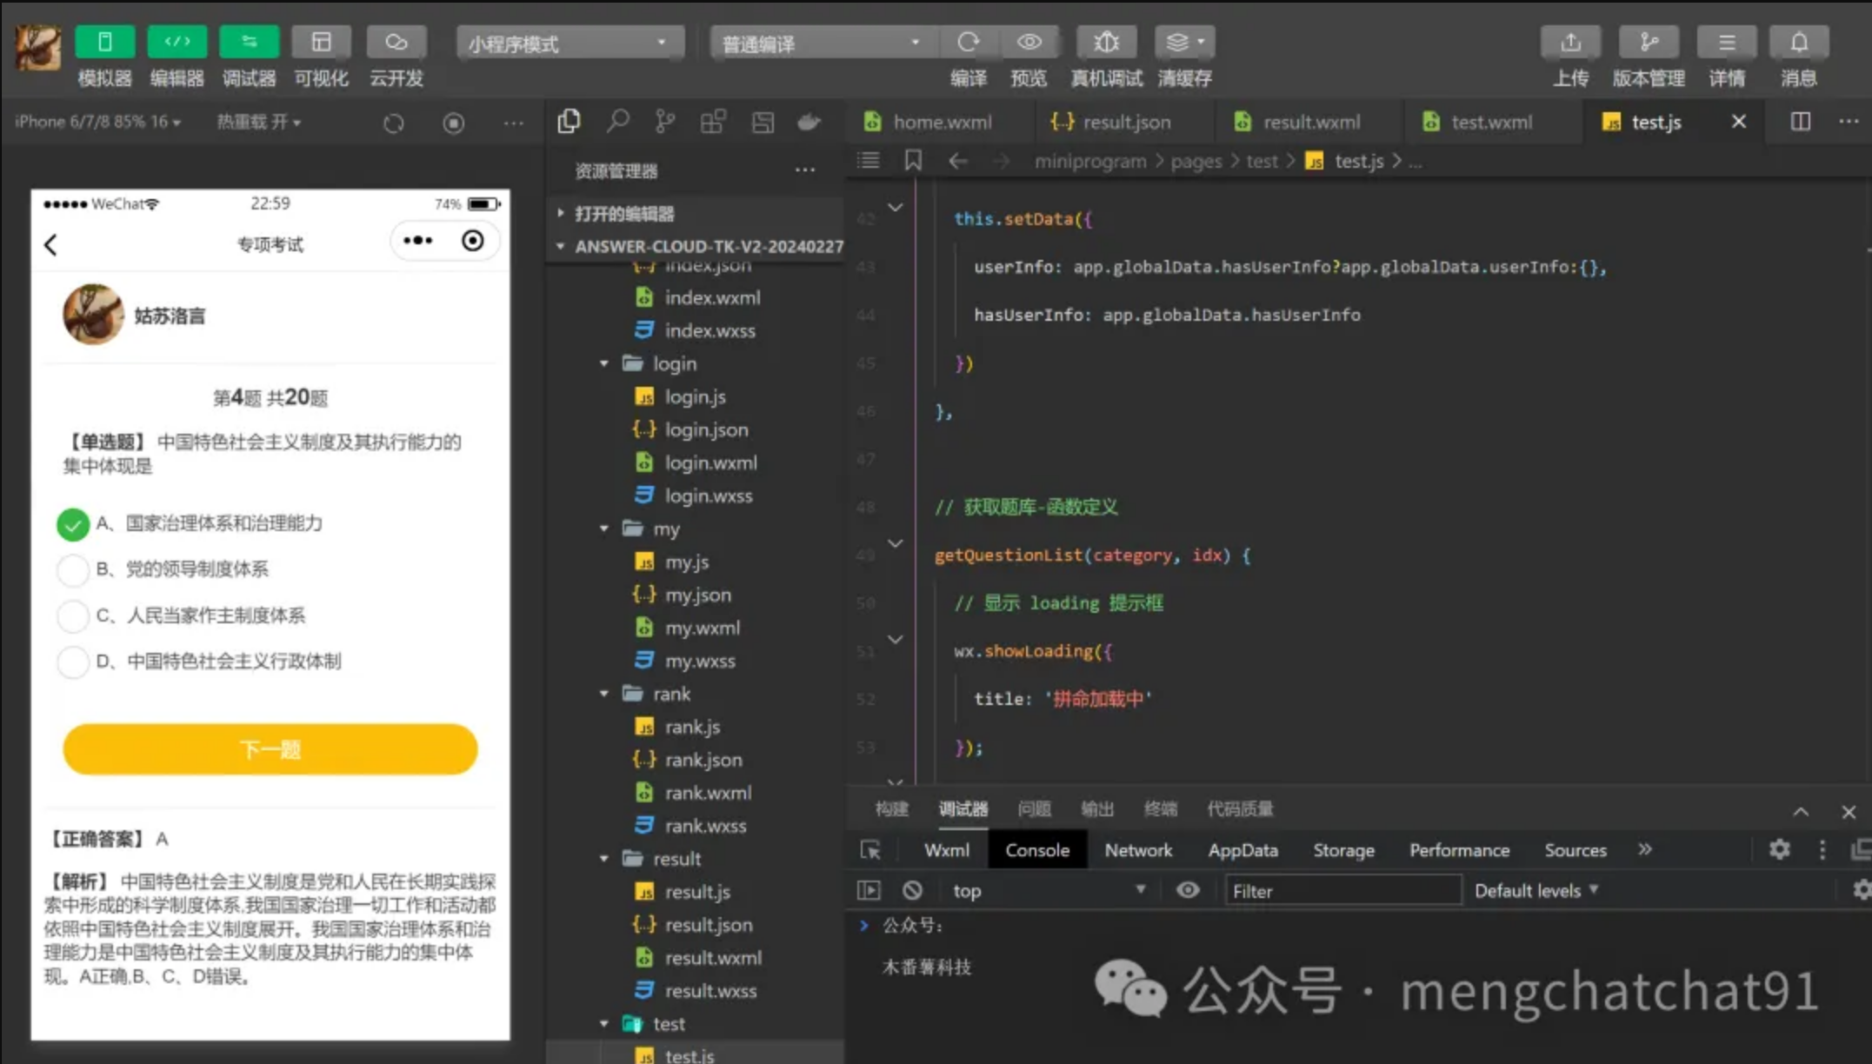The image size is (1872, 1064).
Task: Select answer option D radio button
Action: [73, 662]
